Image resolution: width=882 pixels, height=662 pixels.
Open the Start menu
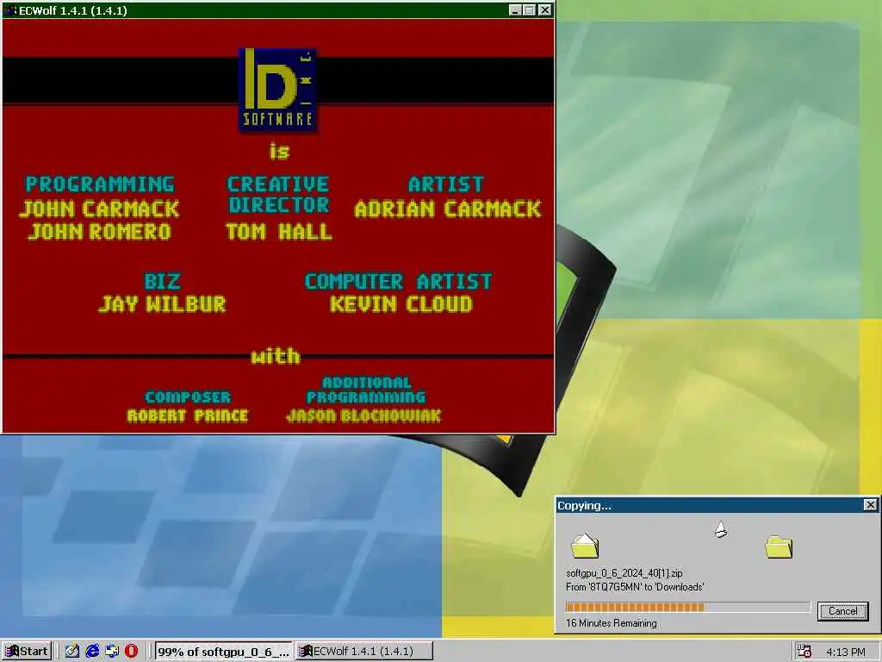pos(27,652)
